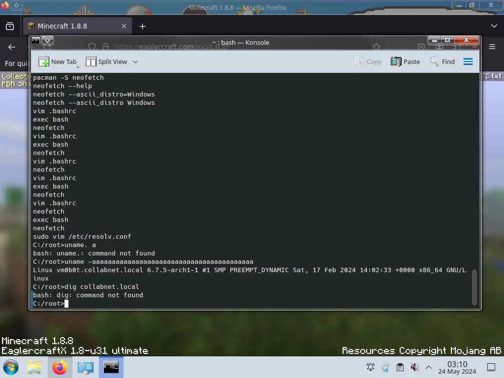Click the terminal prompt line C:/root>
This screenshot has height=378, width=504.
pos(49,303)
